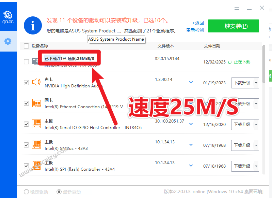Click the Serial IO GPIO motherboard icon
272x198 pixels.
(36, 124)
